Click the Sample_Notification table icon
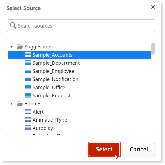This screenshot has height=165, width=165. [28, 79]
